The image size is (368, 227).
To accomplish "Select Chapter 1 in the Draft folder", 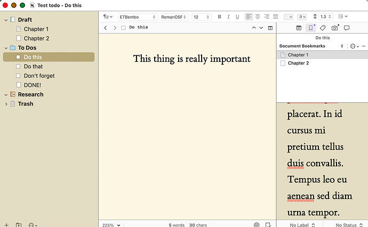I will [x=36, y=29].
